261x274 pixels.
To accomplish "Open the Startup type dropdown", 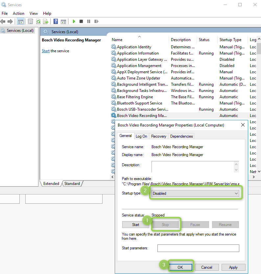I will click(x=196, y=194).
